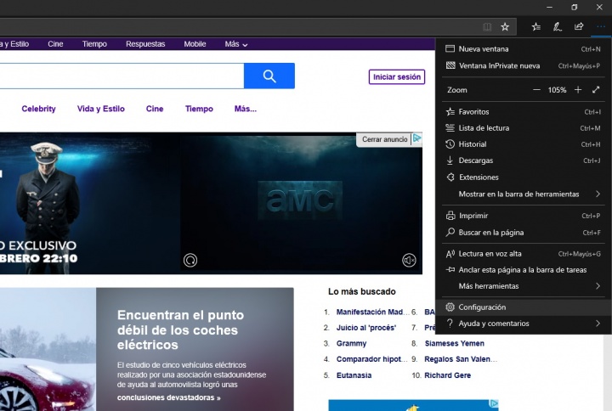
Task: Open the reading view book icon
Action: tap(487, 27)
